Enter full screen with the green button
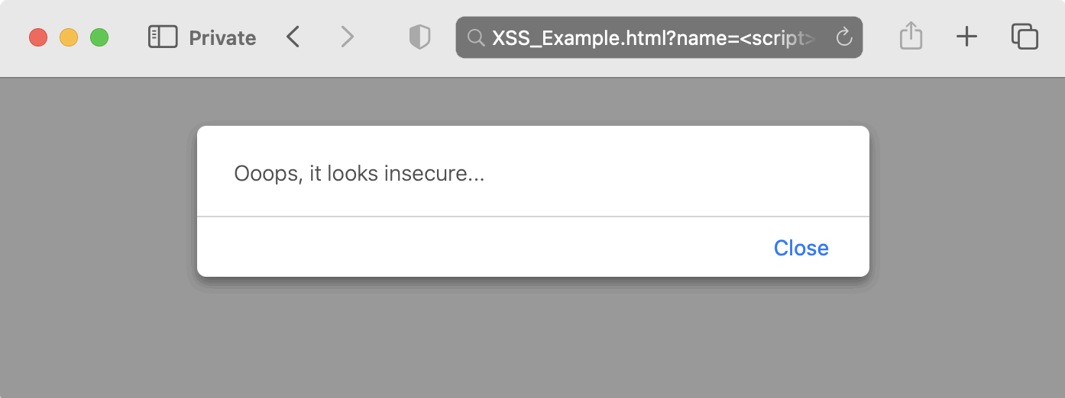This screenshot has height=398, width=1065. 99,37
